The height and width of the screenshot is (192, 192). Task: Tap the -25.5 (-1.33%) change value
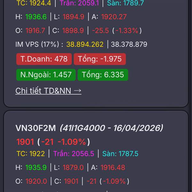pyautogui.click(x=117, y=30)
